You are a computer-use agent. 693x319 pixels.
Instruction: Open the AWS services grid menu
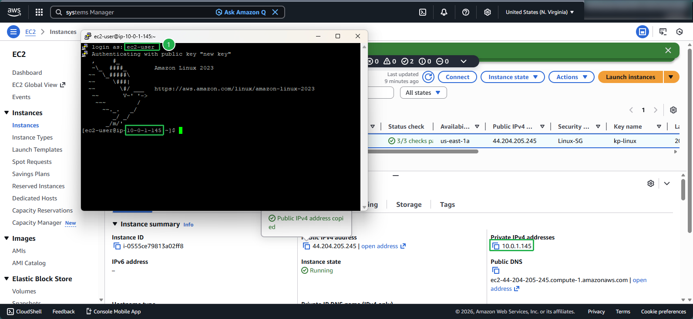[39, 12]
